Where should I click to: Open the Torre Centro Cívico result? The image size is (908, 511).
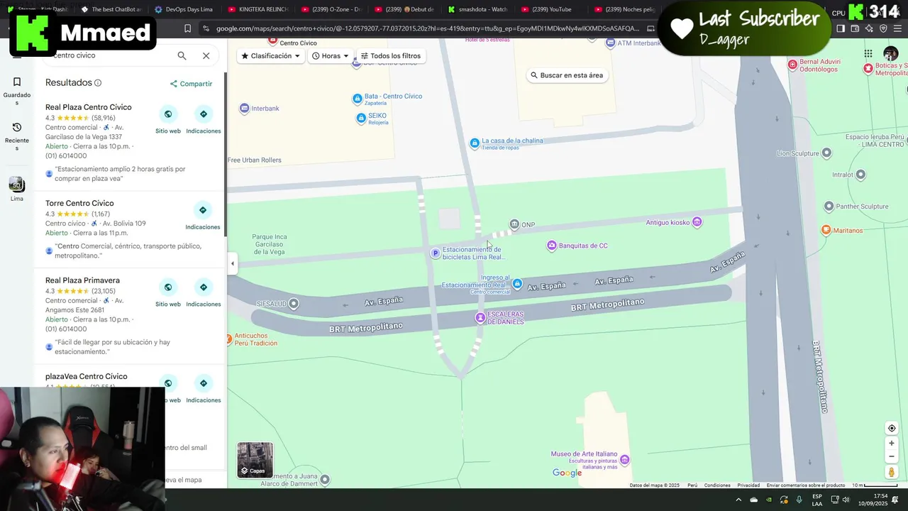pos(79,203)
